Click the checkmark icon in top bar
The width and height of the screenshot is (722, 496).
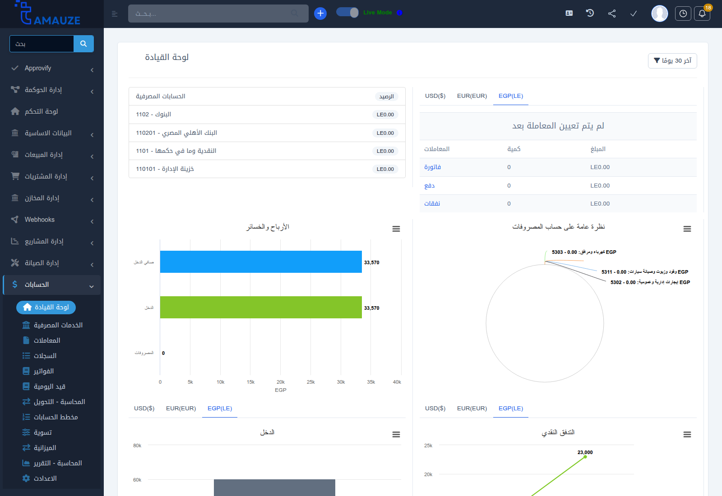634,14
